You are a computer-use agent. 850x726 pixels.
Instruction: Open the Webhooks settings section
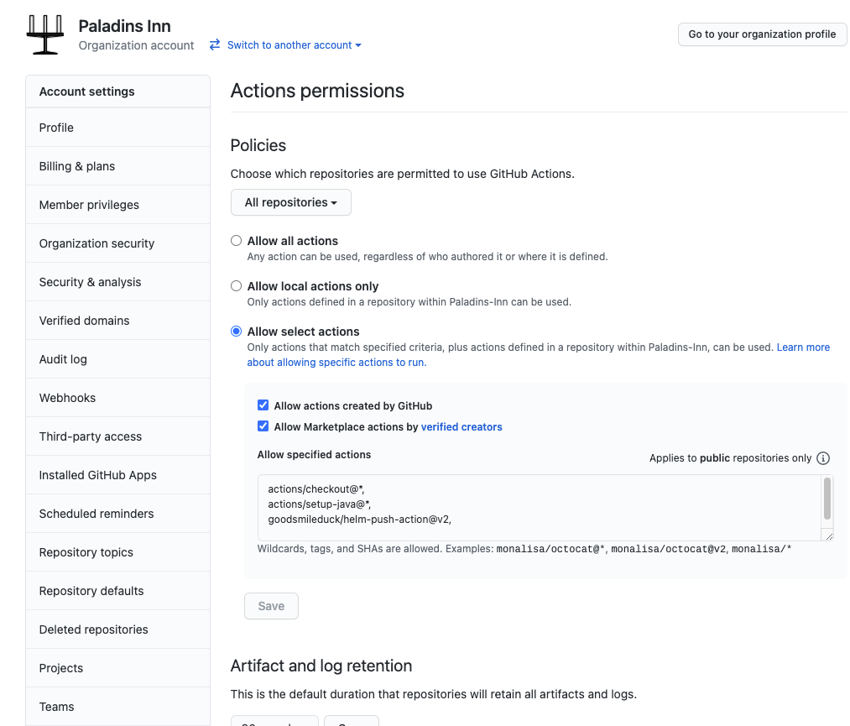117,398
